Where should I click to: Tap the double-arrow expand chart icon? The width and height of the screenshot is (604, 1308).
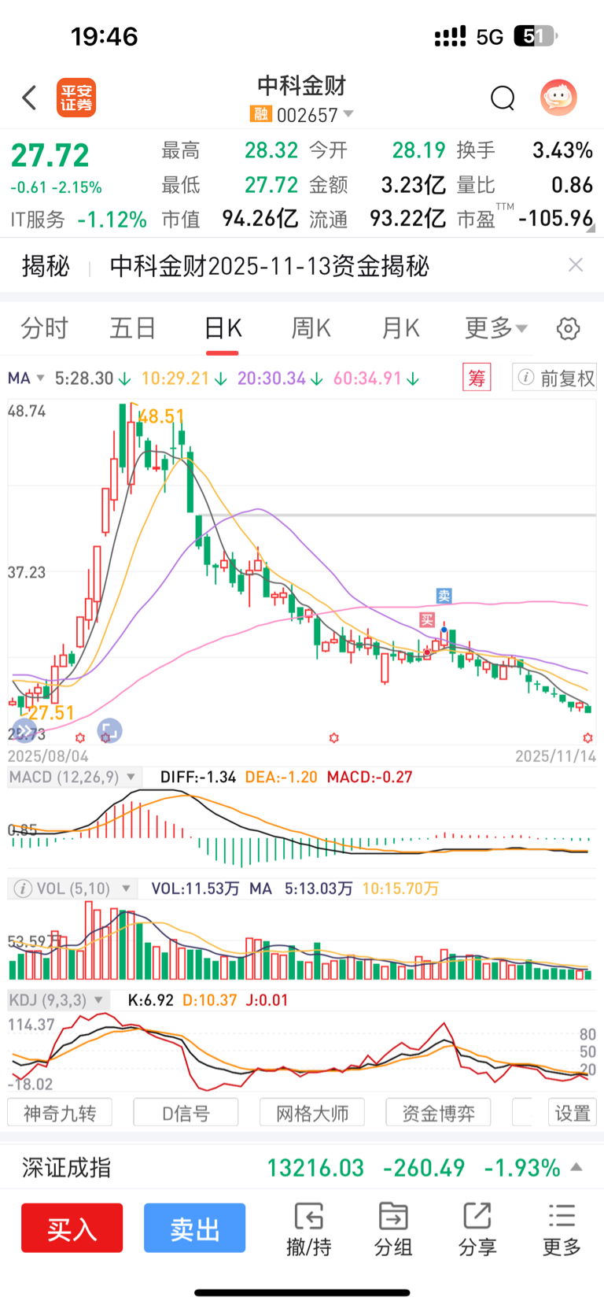pyautogui.click(x=24, y=731)
